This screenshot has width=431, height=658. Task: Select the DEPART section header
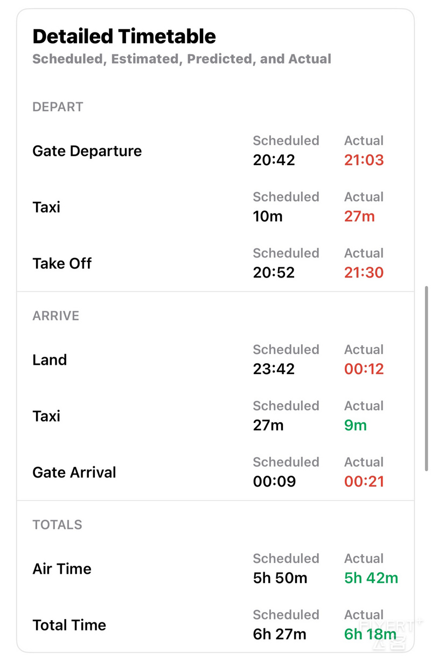58,107
